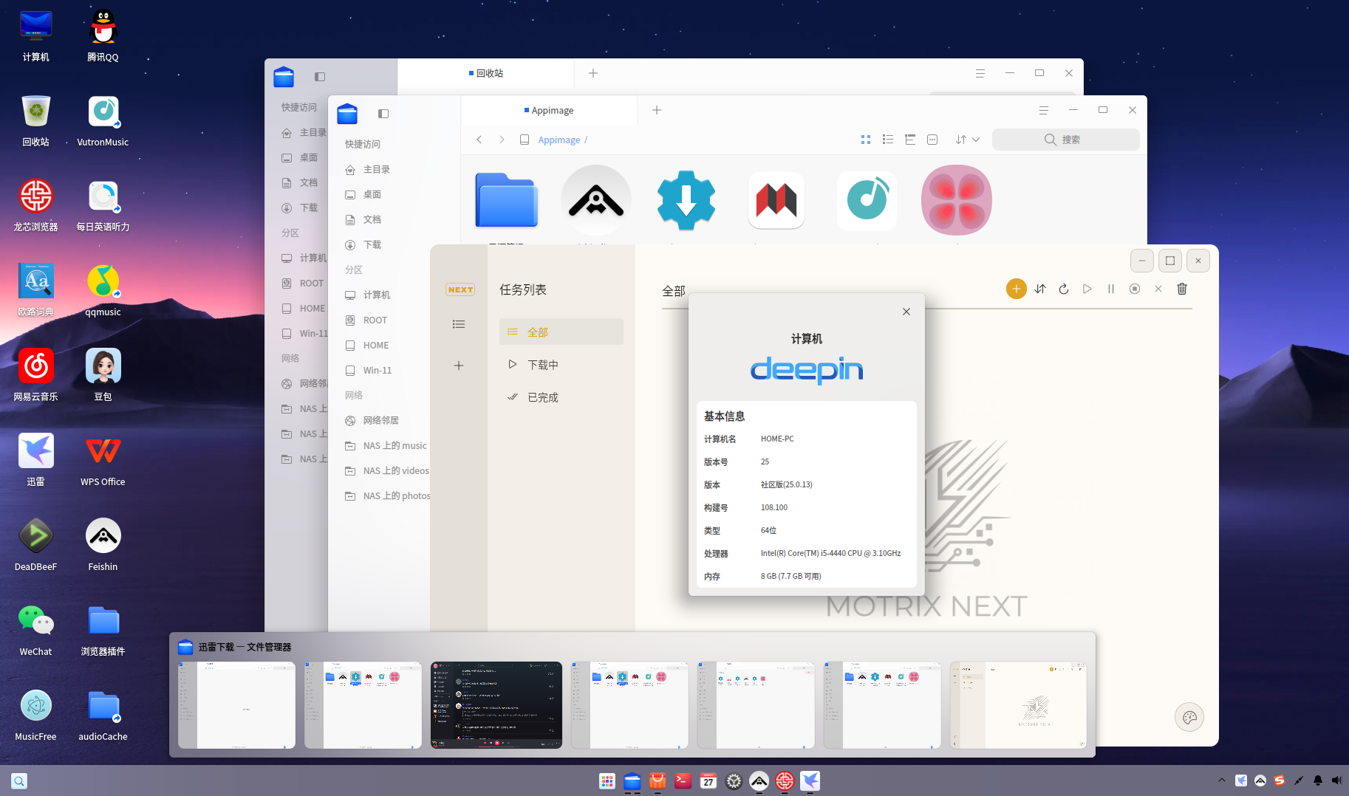Open the terminal icon in the dock

[683, 780]
